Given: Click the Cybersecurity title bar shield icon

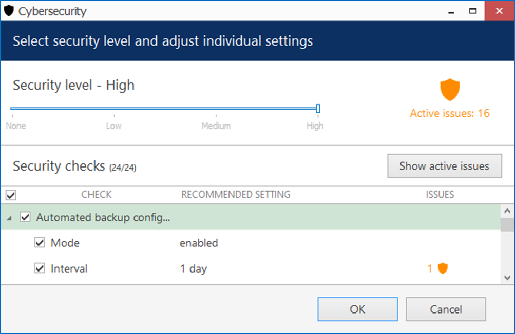Looking at the screenshot, I should [x=9, y=11].
